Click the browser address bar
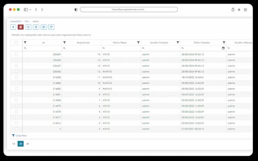 (x=129, y=10)
